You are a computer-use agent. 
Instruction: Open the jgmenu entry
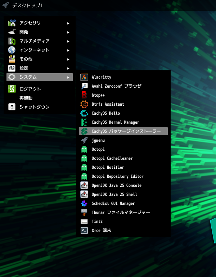point(123,140)
